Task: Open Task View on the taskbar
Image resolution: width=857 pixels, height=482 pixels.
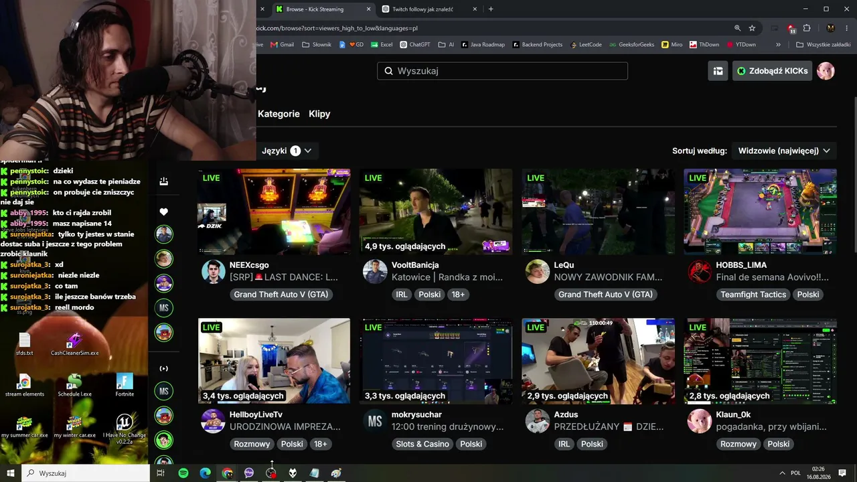Action: 161,473
